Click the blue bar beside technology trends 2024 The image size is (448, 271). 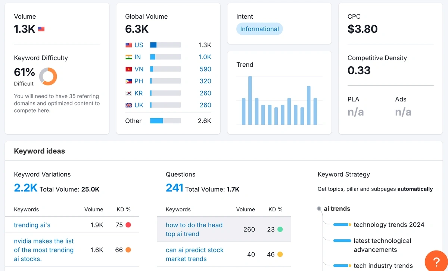[342, 225]
